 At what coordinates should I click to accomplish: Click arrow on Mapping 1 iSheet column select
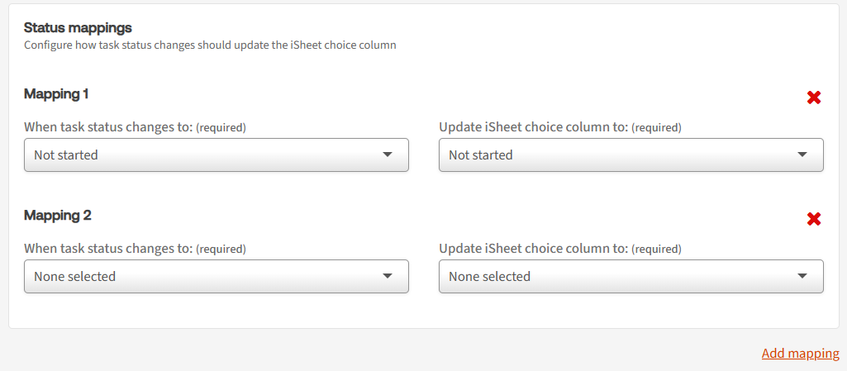pyautogui.click(x=802, y=155)
